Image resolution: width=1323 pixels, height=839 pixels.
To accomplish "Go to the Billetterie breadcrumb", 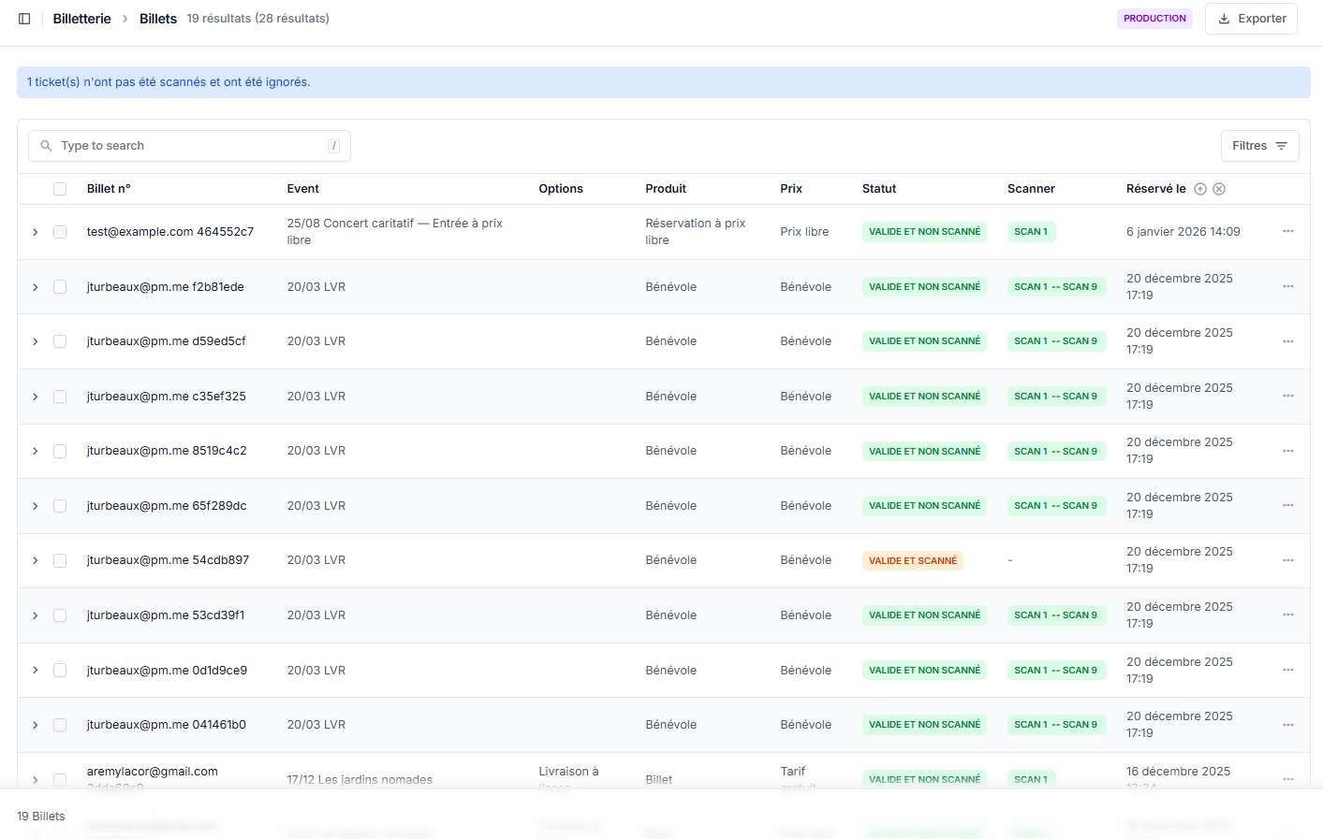I will [81, 19].
